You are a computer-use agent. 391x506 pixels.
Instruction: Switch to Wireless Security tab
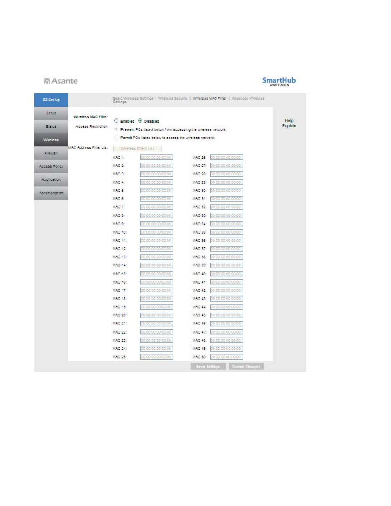[173, 98]
